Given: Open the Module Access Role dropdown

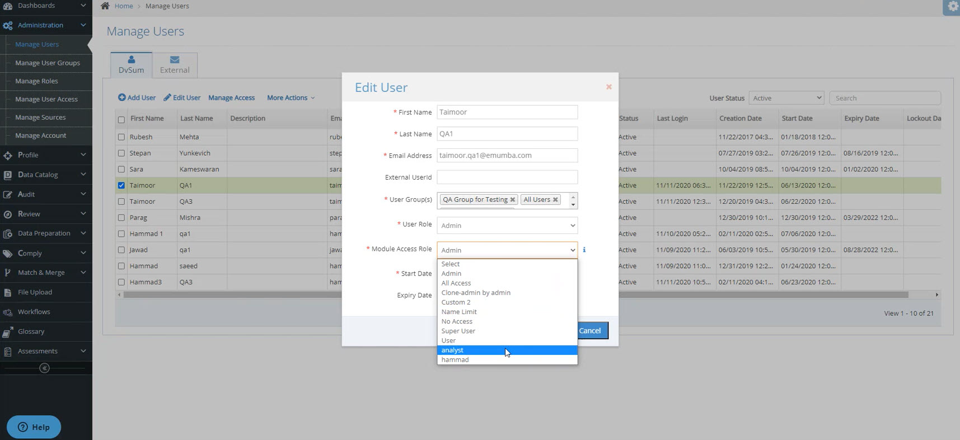Looking at the screenshot, I should tap(507, 250).
